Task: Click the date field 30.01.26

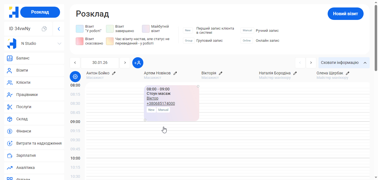Action: (100, 63)
